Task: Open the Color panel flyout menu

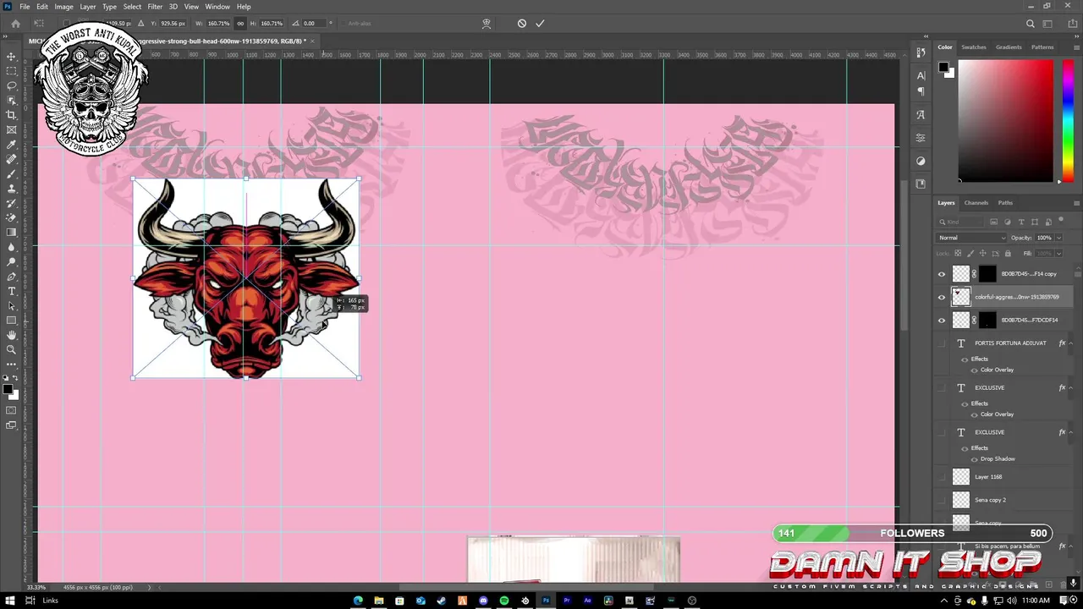Action: (1076, 47)
